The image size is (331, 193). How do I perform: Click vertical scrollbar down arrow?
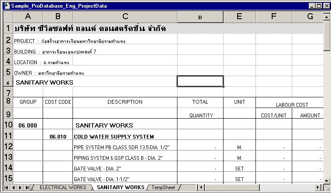click(327, 181)
